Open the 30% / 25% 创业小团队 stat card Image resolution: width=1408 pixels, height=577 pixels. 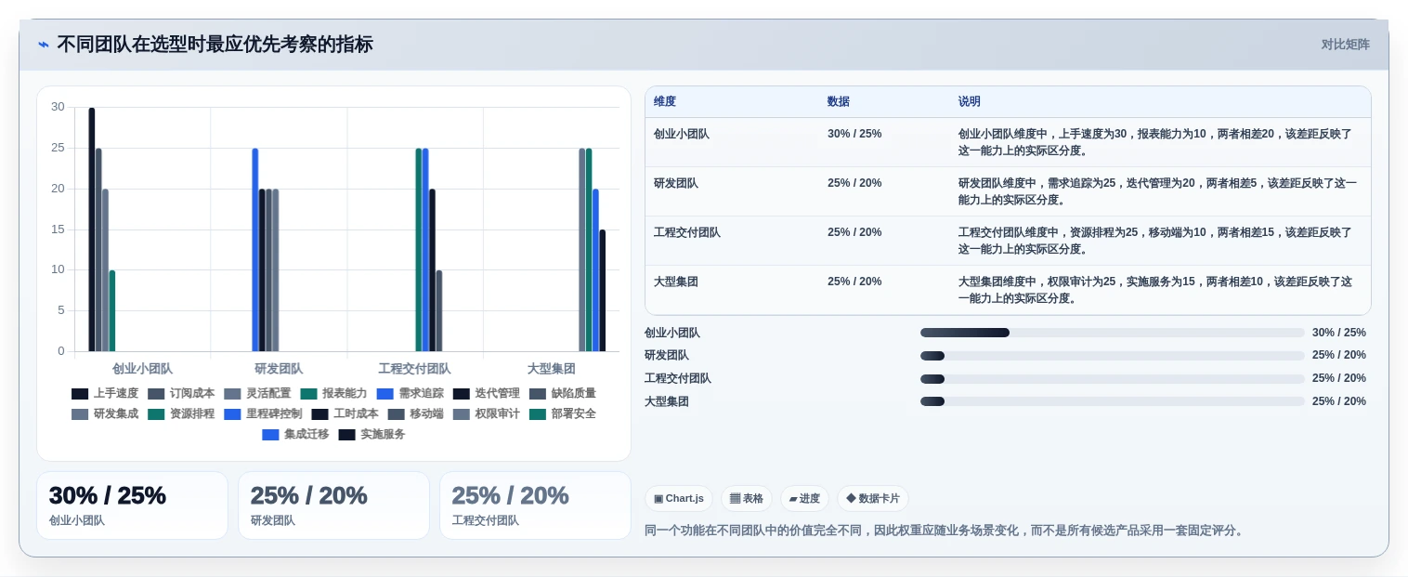point(132,505)
